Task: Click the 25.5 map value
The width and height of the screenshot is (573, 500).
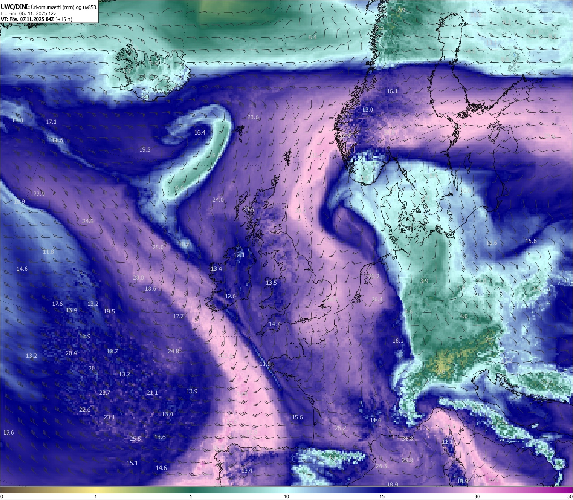Action: (x=135, y=439)
